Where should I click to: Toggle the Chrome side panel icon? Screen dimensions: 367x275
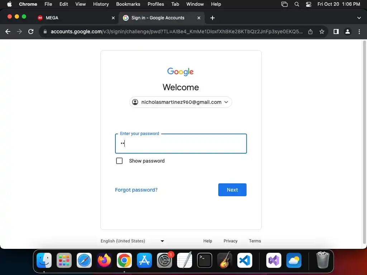(336, 32)
